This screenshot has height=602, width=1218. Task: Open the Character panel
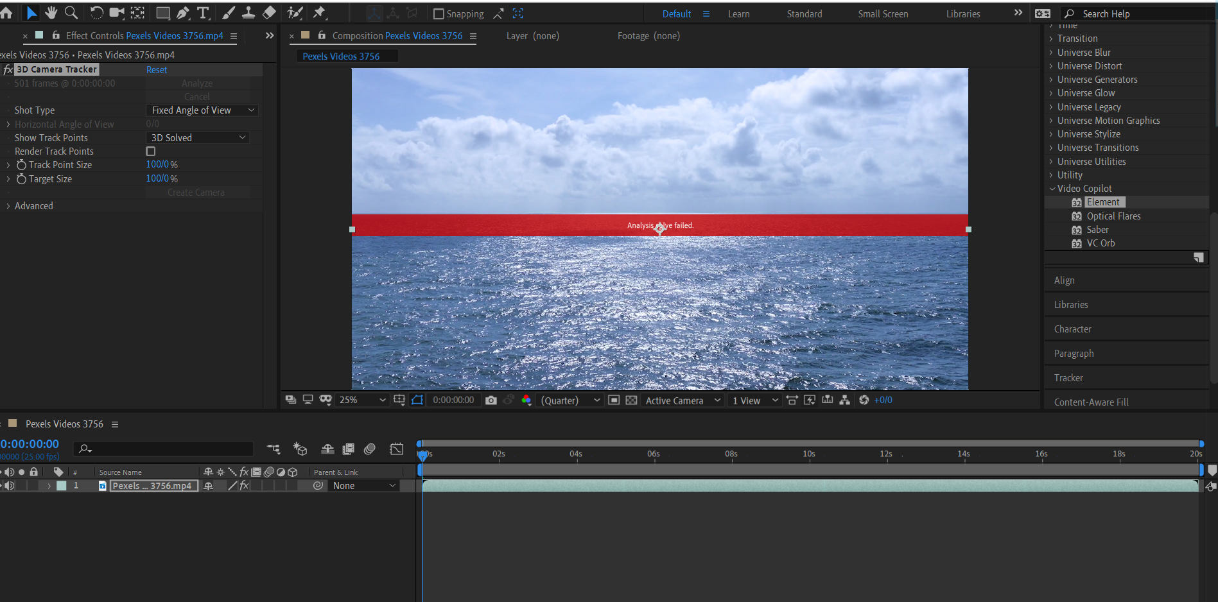click(1072, 329)
